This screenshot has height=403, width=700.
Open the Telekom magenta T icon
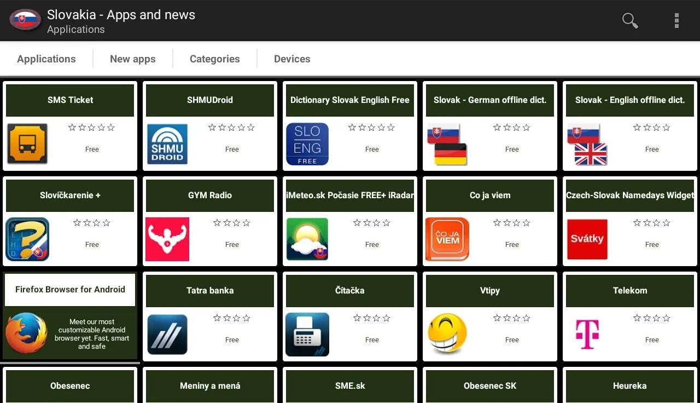(587, 335)
